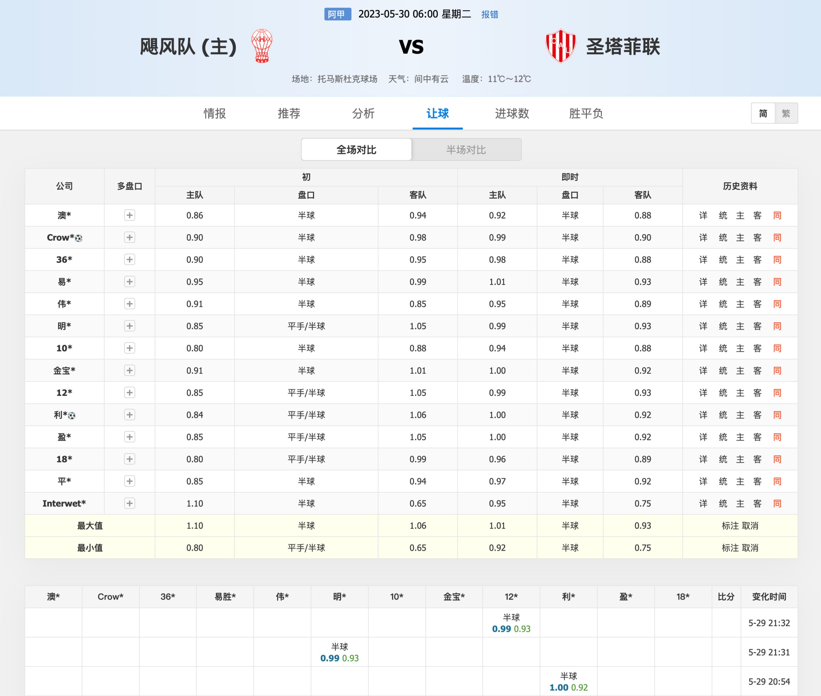The height and width of the screenshot is (696, 821).
Task: Expand multi-handicap plus for Crow* row
Action: pos(129,237)
